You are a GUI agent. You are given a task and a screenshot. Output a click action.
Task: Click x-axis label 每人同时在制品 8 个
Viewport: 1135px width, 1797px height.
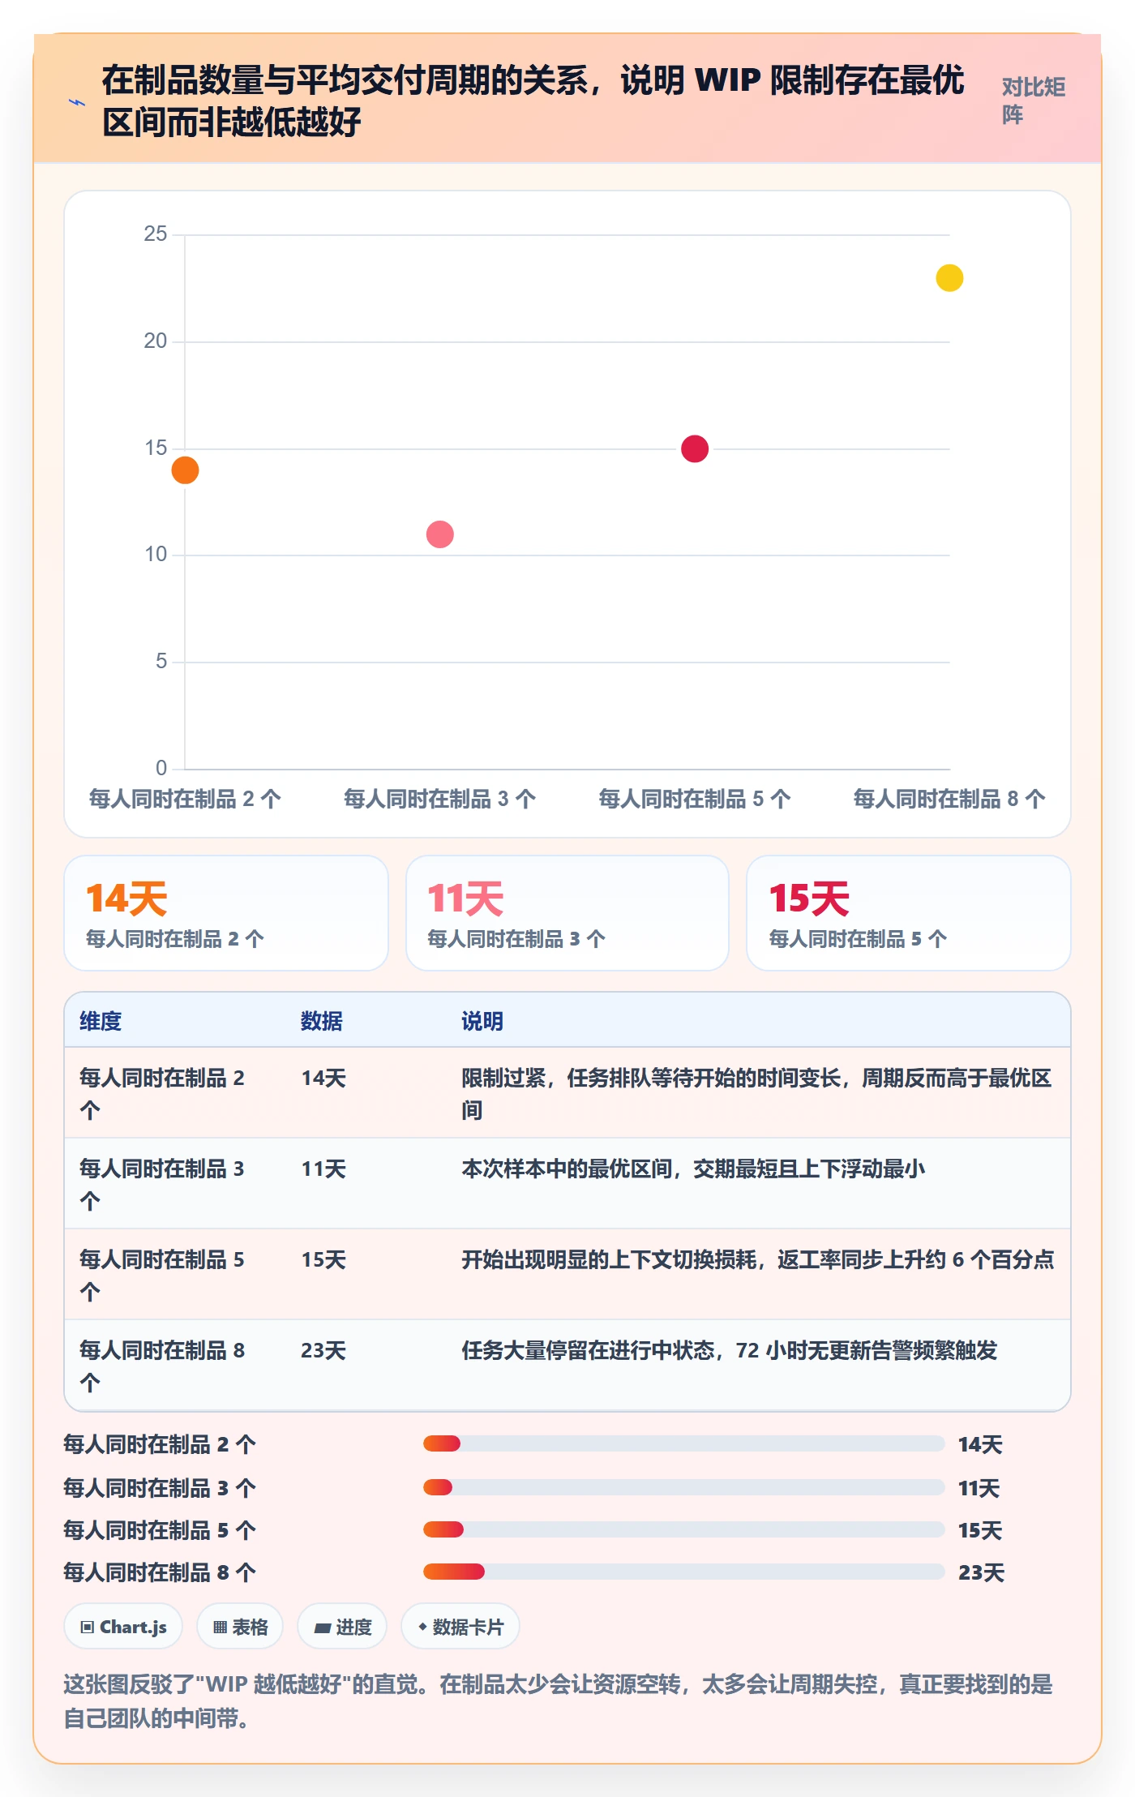tap(949, 799)
